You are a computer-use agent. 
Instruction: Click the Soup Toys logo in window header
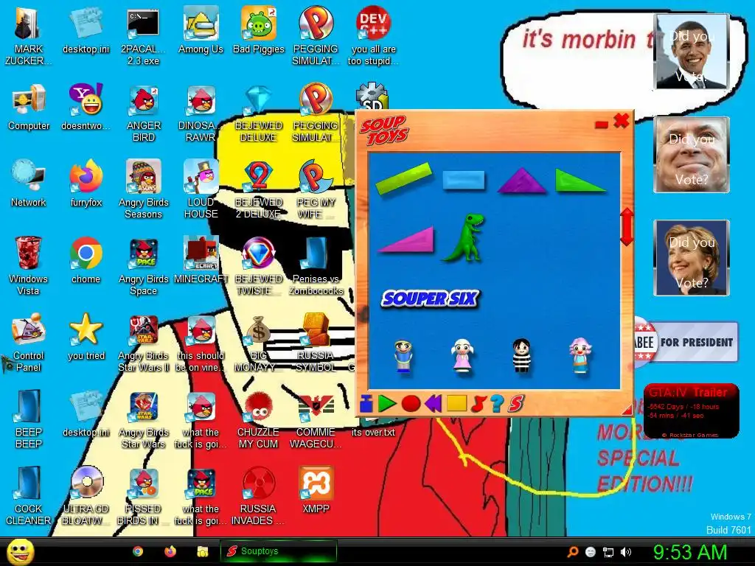385,130
